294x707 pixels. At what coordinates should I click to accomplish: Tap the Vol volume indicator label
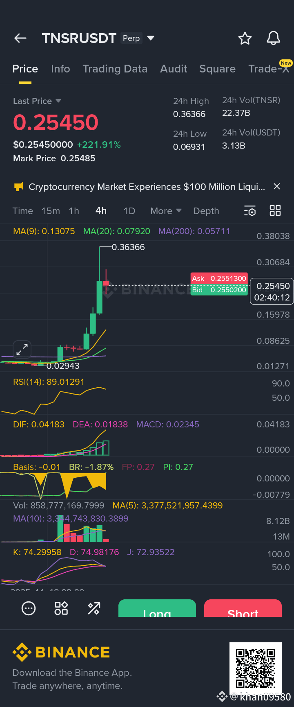[x=59, y=506]
